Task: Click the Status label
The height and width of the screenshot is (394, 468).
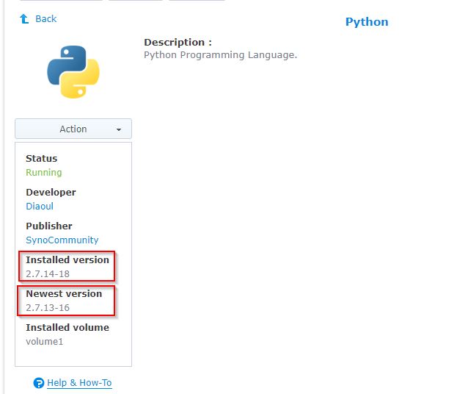Action: [42, 158]
